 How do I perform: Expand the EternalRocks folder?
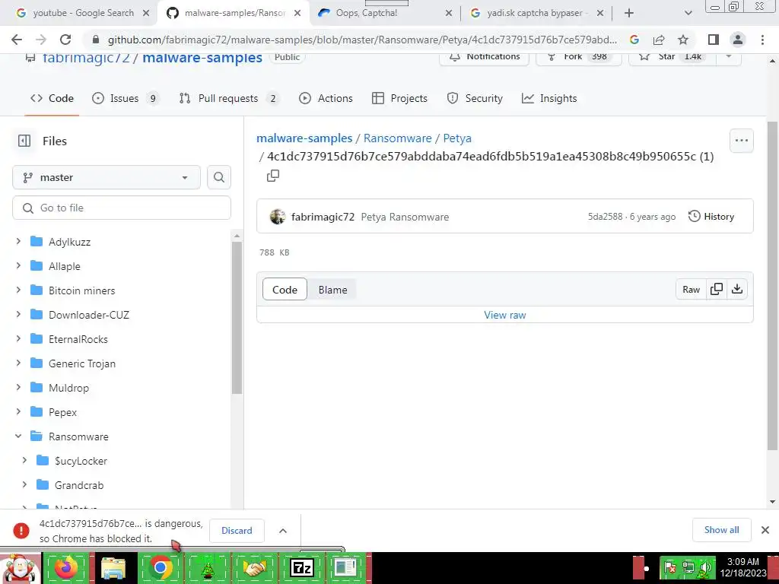coord(18,339)
